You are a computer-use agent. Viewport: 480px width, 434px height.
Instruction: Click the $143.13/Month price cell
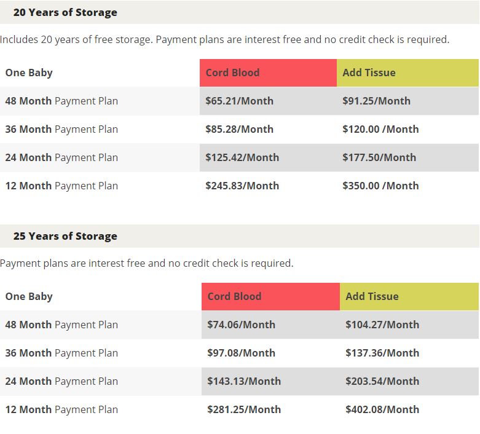pos(270,381)
